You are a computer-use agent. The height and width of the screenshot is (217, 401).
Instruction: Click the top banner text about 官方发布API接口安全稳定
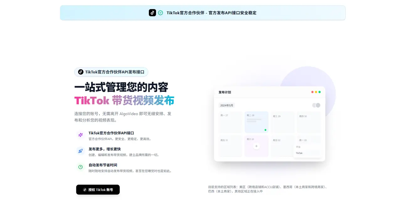[x=211, y=13]
